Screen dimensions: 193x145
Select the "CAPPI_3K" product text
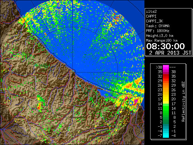[x=154, y=21]
